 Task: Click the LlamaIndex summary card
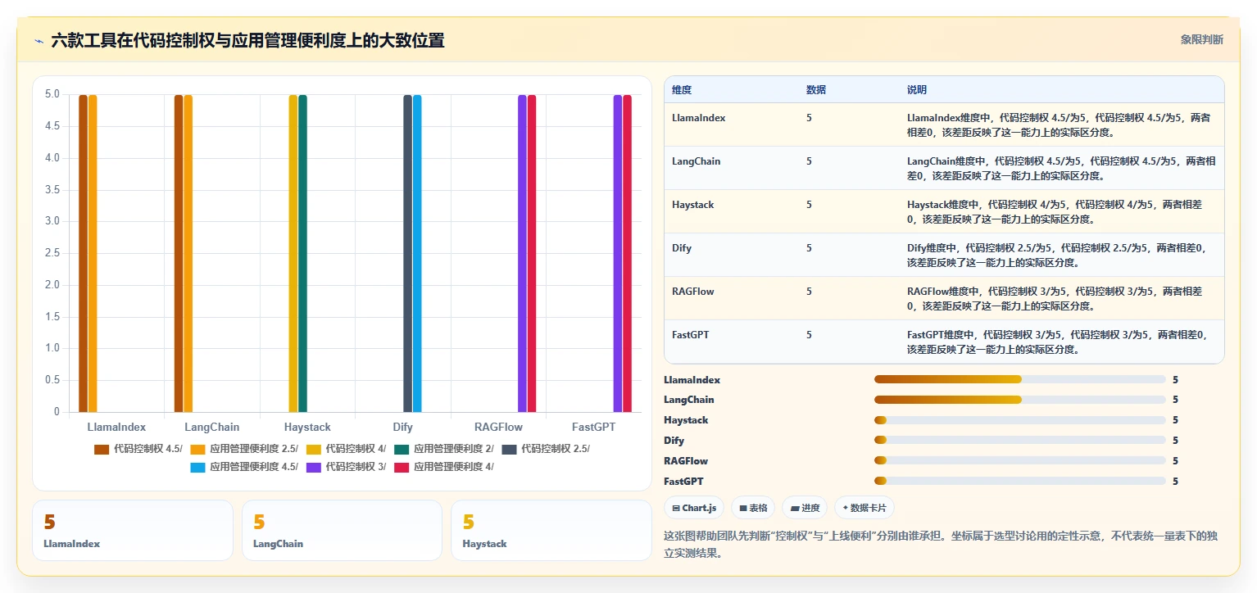click(x=133, y=530)
